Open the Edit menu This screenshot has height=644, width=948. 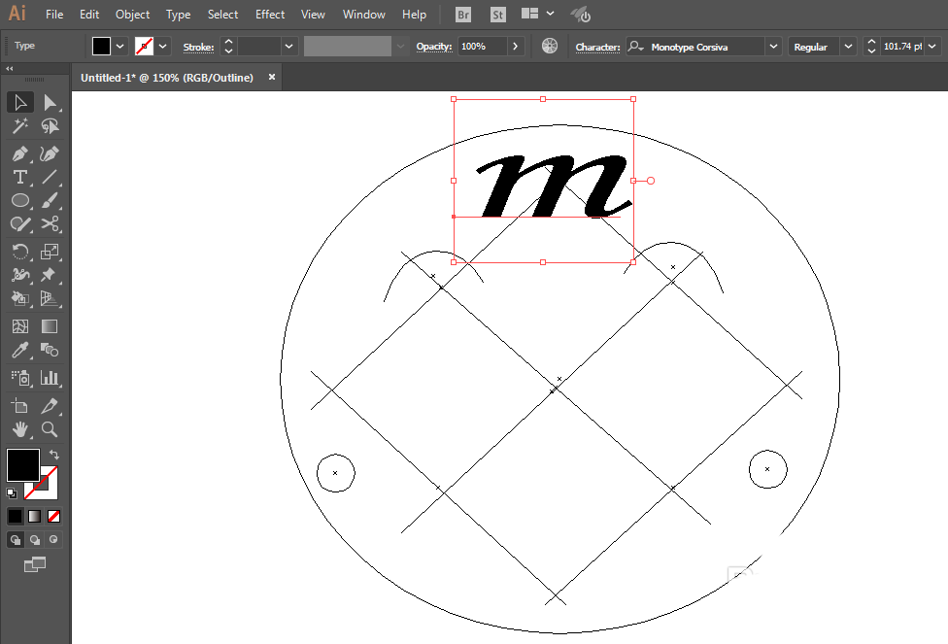click(89, 14)
